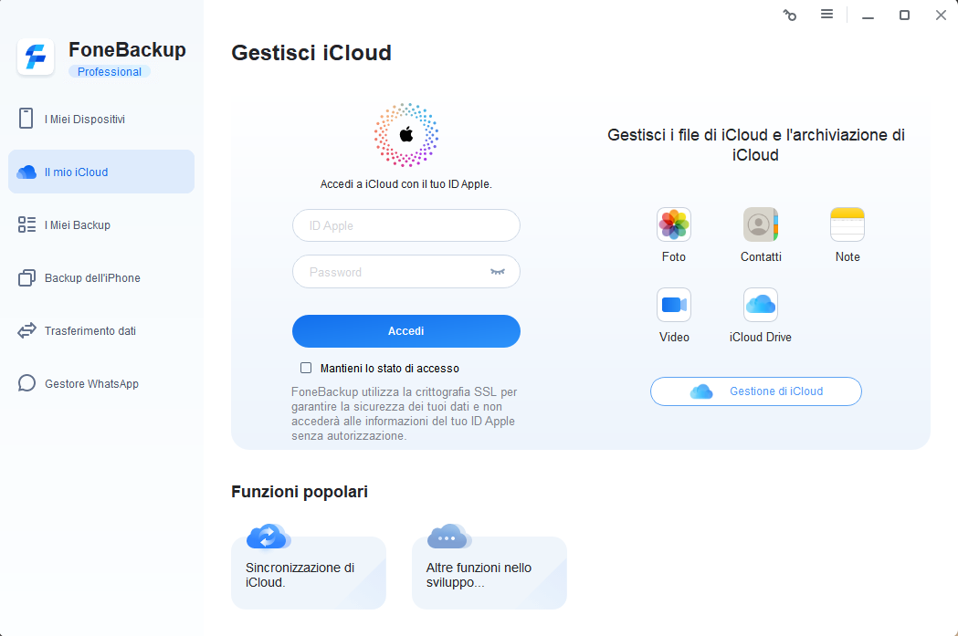The height and width of the screenshot is (636, 958).
Task: Maximize the FoneBackup window
Action: [x=904, y=15]
